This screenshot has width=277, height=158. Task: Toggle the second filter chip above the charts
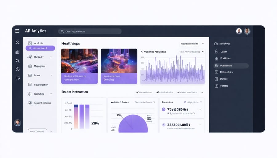point(165,92)
